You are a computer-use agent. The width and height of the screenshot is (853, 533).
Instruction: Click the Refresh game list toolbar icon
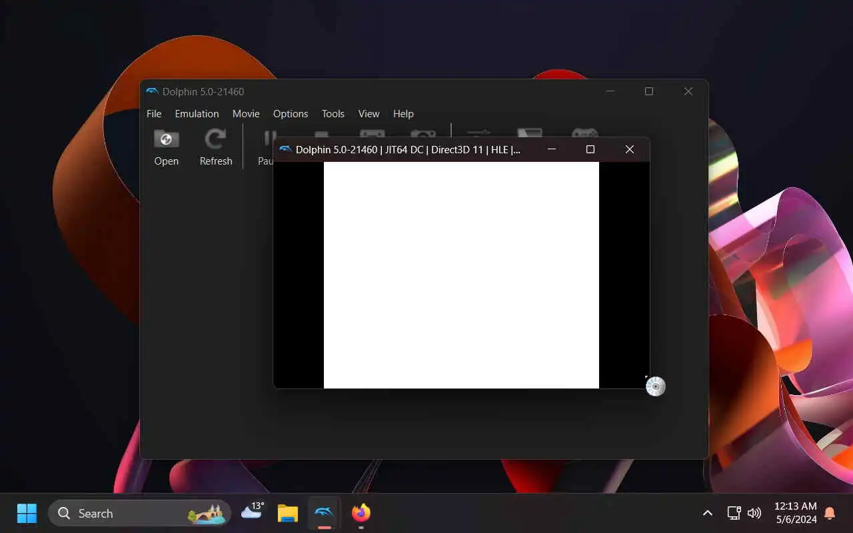click(x=215, y=147)
